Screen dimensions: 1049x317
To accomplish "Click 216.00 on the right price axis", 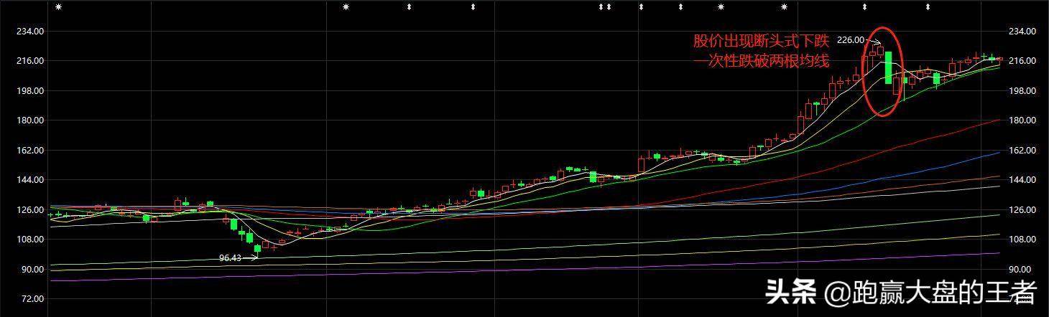I will 1022,61.
